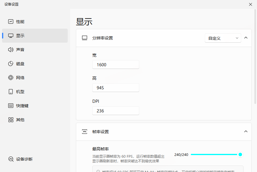Click the monitor icon beside 分辨率设置
The height and width of the screenshot is (172, 257).
click(x=85, y=38)
